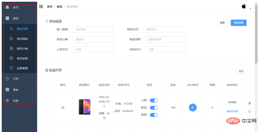
Task: Click the 添加商品 plus icon in sidebar
Action: coord(11,39)
